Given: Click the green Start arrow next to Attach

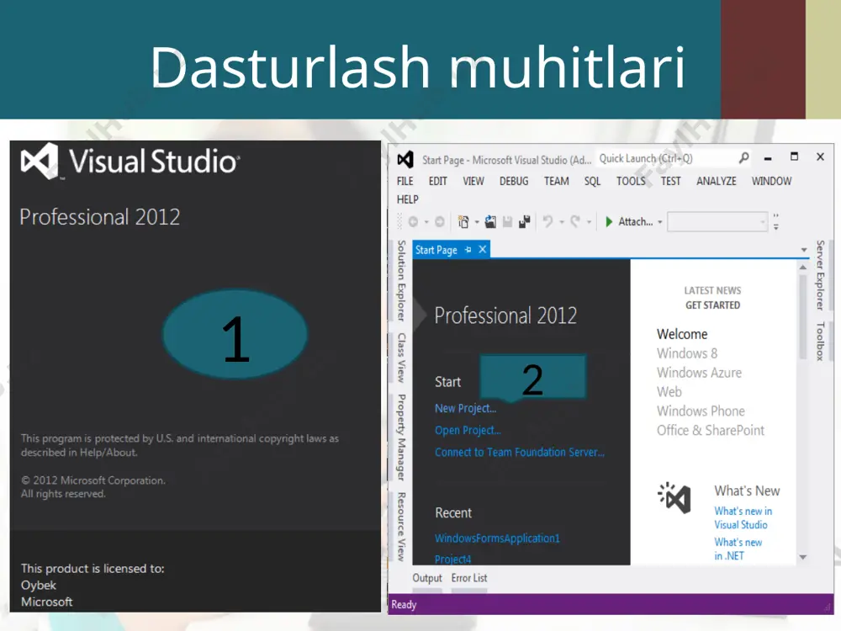Looking at the screenshot, I should [x=609, y=221].
